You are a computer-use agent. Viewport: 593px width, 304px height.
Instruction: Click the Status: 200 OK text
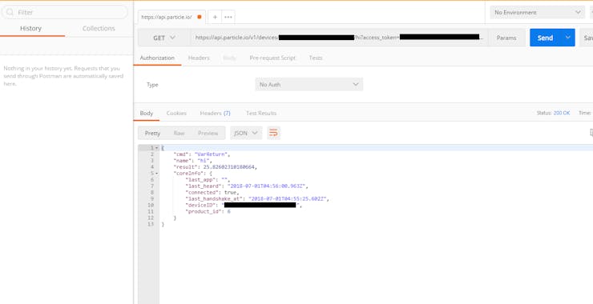coord(553,113)
